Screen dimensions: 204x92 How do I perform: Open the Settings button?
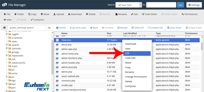[194, 5]
